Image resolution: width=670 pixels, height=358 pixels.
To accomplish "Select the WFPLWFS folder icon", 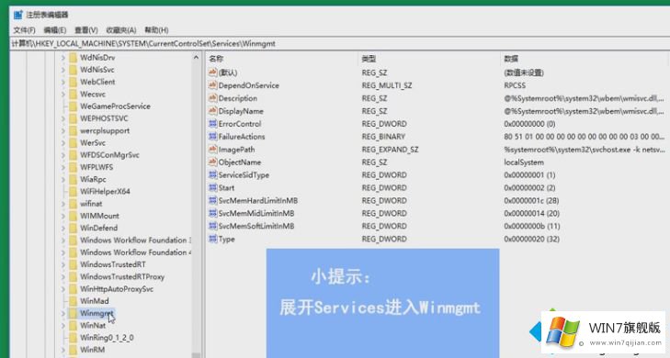I will pyautogui.click(x=74, y=167).
